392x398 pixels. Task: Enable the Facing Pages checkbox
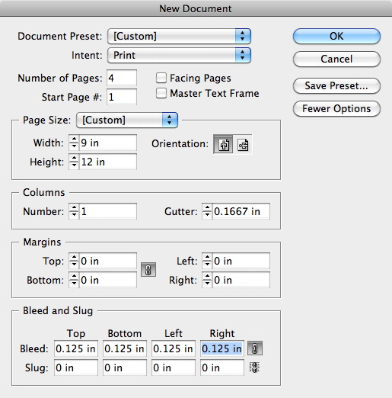click(161, 78)
